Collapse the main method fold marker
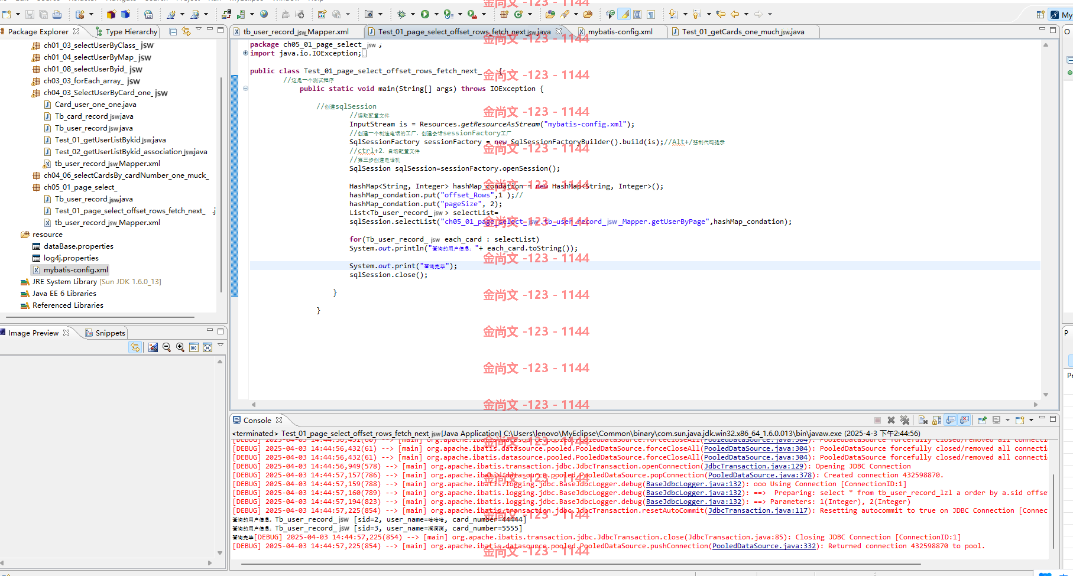Viewport: 1073px width, 576px height. (245, 89)
